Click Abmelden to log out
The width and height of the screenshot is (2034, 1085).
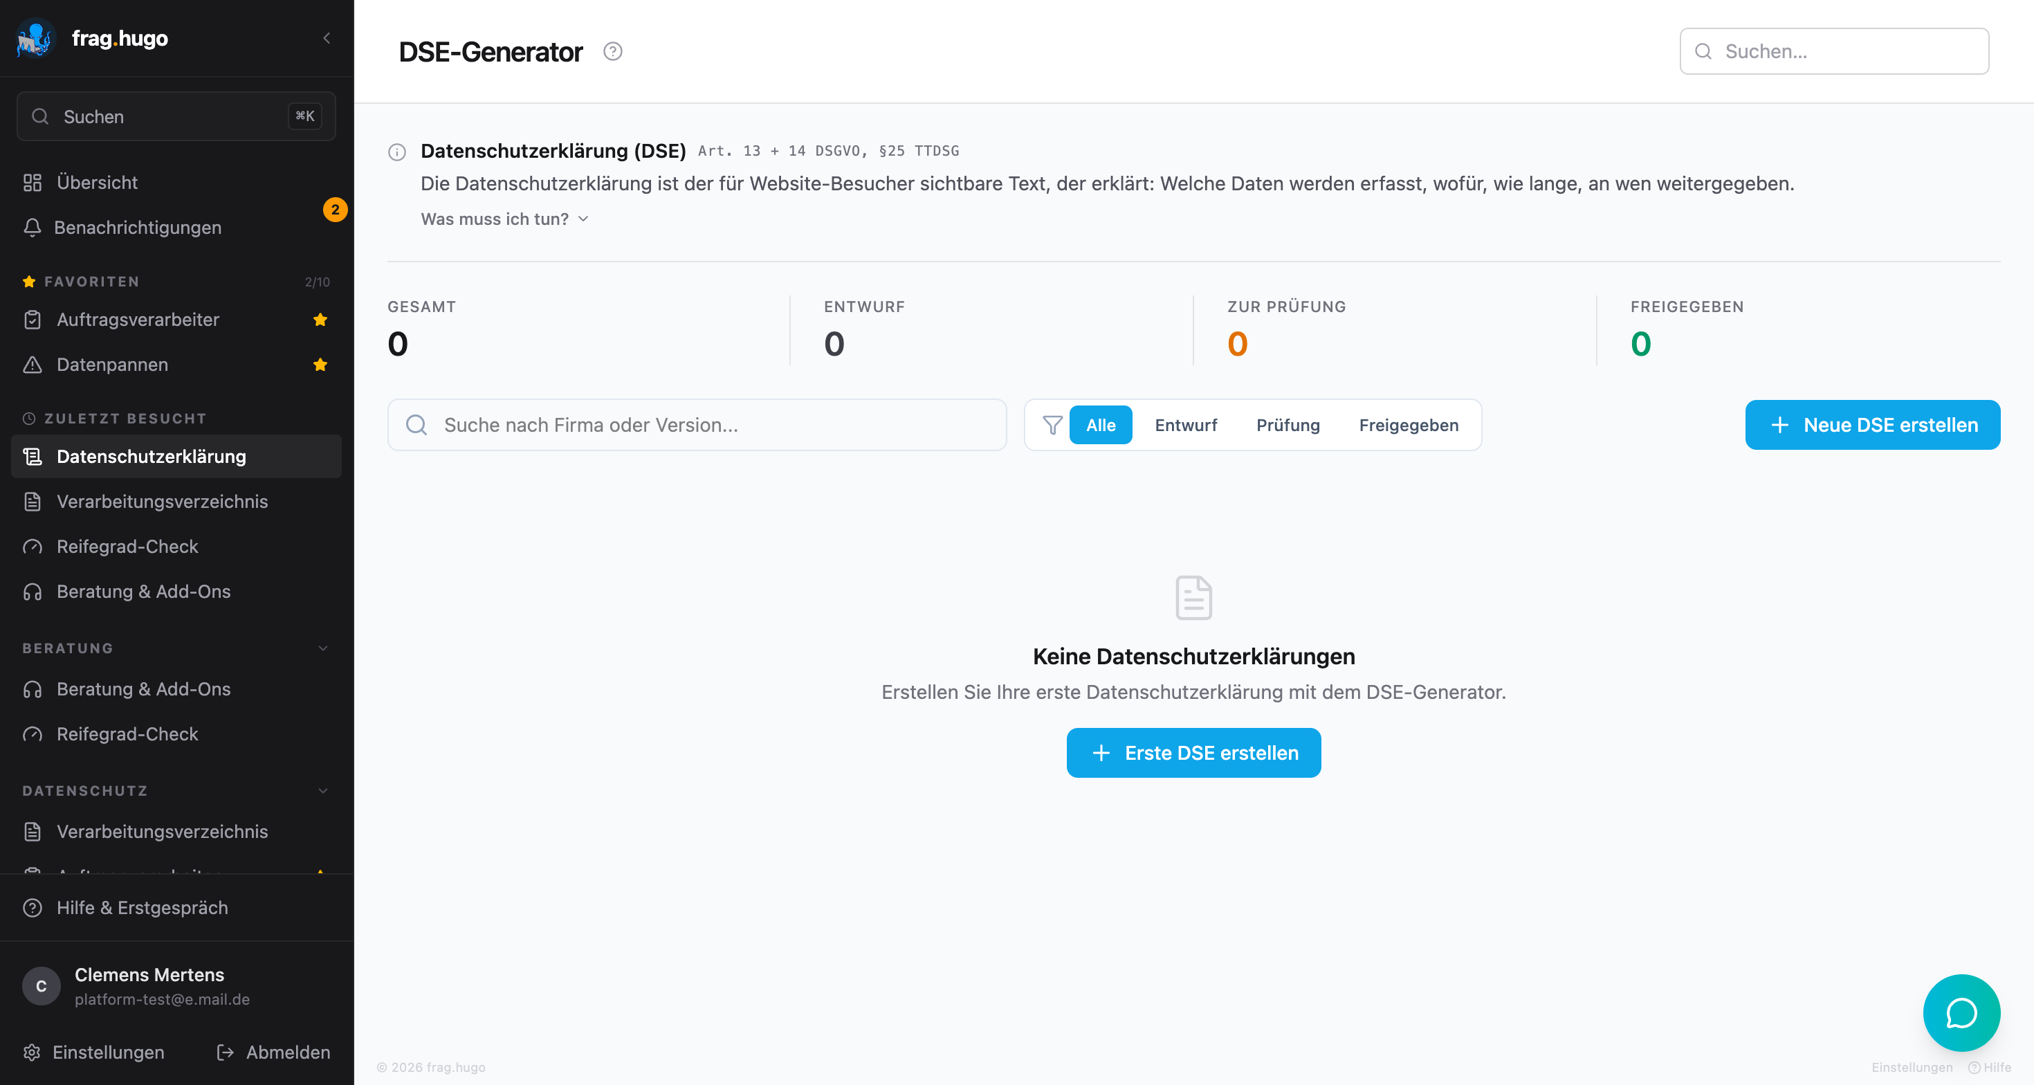coord(273,1052)
